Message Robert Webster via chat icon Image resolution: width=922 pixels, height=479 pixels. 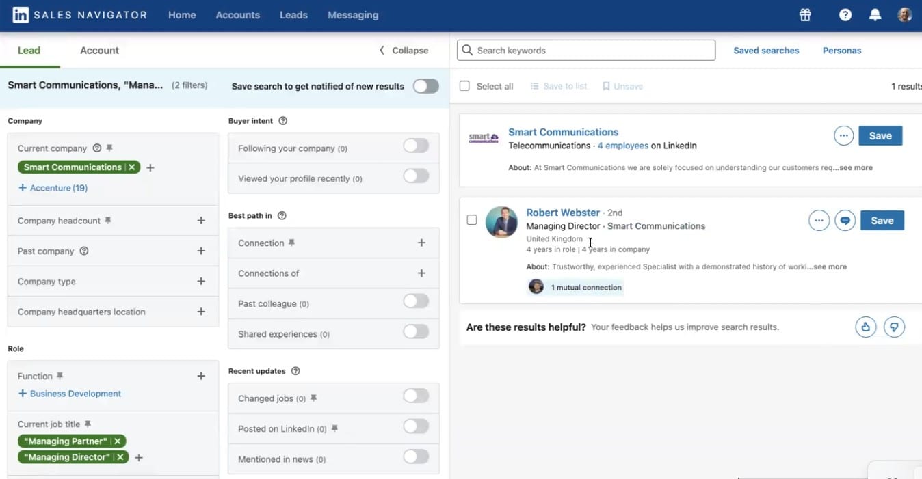[845, 220]
